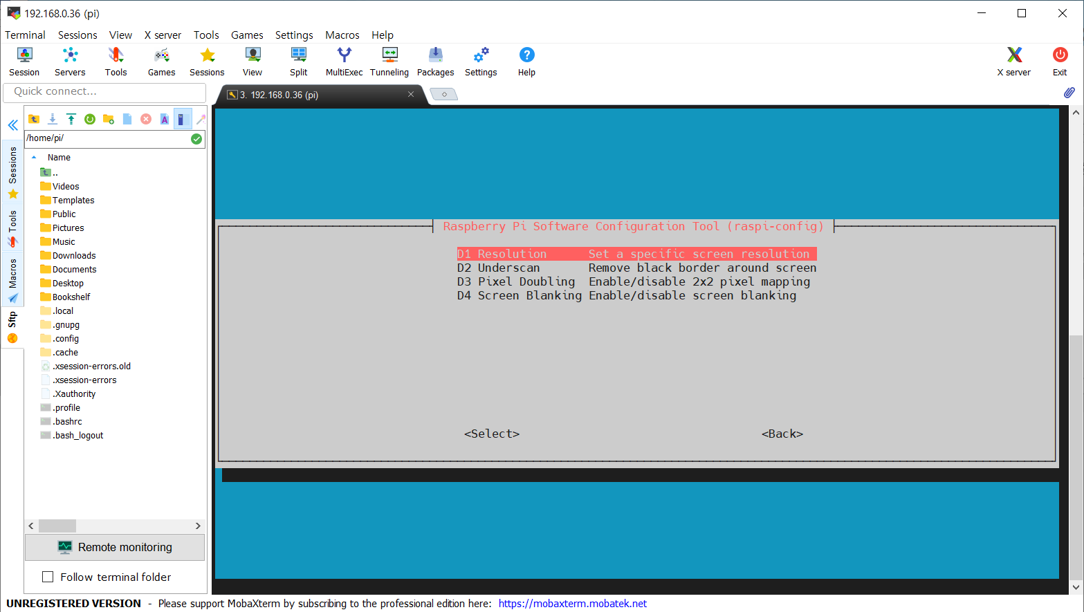The image size is (1084, 612).
Task: Choose <Back> in raspi-config
Action: point(782,434)
